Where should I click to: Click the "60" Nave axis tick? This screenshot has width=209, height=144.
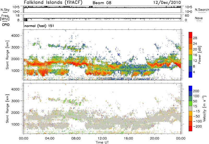point(187,16)
